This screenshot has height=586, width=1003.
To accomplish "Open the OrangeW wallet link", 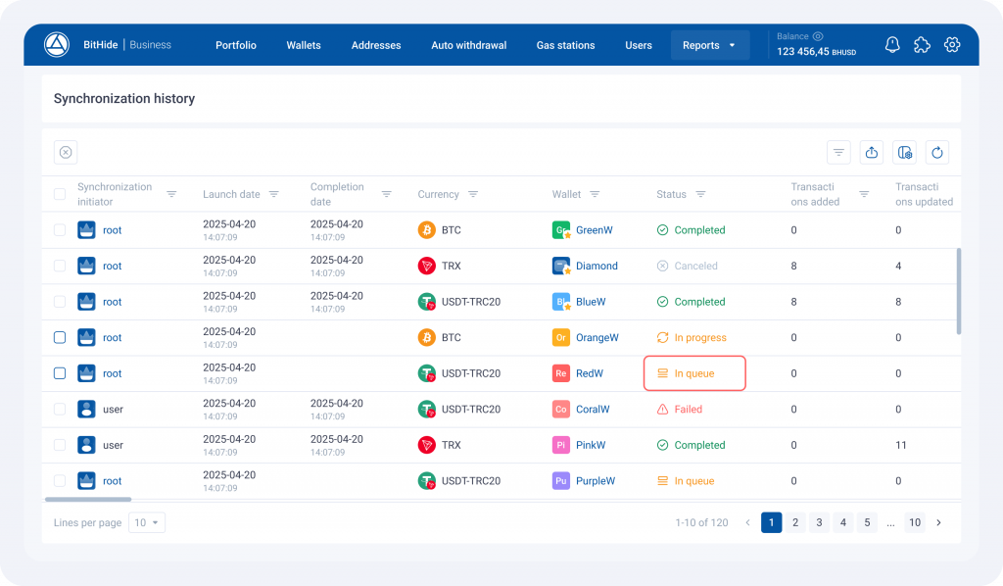I will pyautogui.click(x=597, y=337).
